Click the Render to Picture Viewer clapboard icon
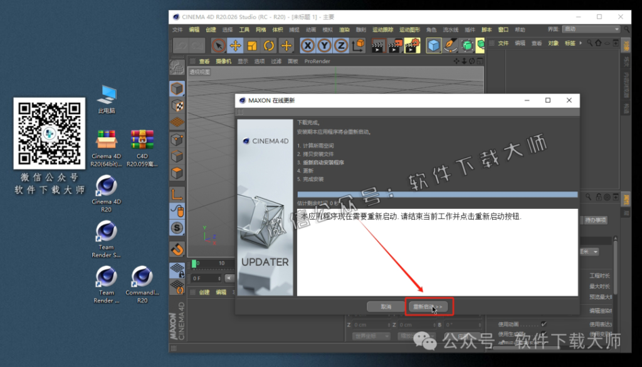 394,45
